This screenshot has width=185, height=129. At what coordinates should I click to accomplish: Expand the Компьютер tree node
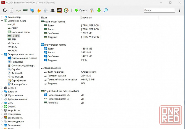[2, 17]
